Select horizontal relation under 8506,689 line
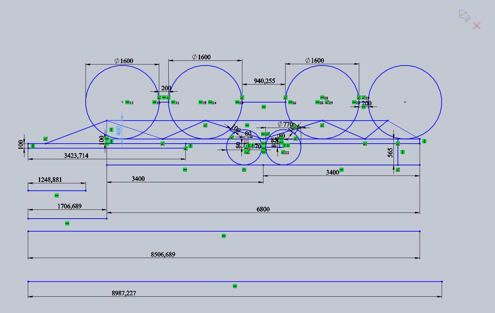The width and height of the screenshot is (495, 313). 224,236
